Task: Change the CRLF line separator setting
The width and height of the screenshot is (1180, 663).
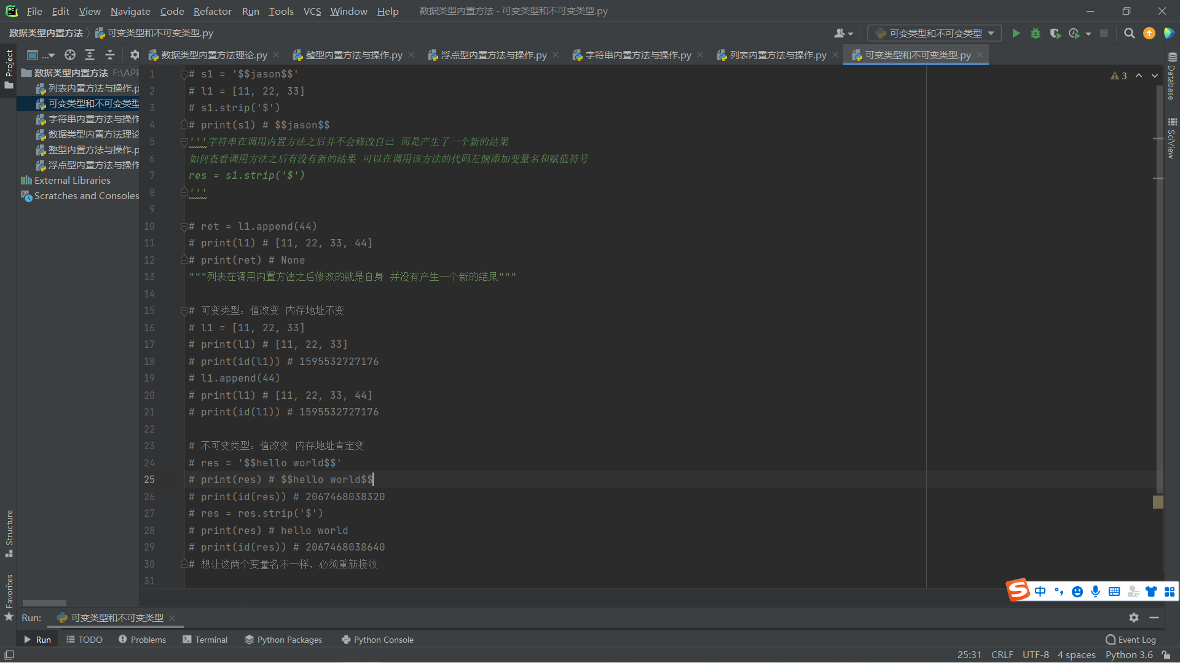Action: point(1002,655)
